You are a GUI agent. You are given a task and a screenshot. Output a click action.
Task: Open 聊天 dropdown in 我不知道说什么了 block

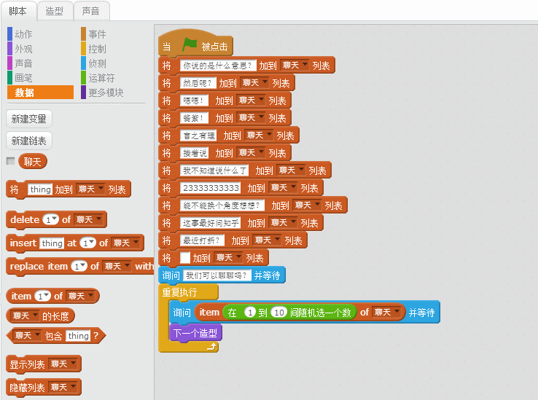[291, 170]
